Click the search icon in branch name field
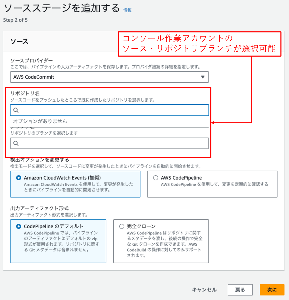Screen dimensions: 289x300 (x=16, y=143)
